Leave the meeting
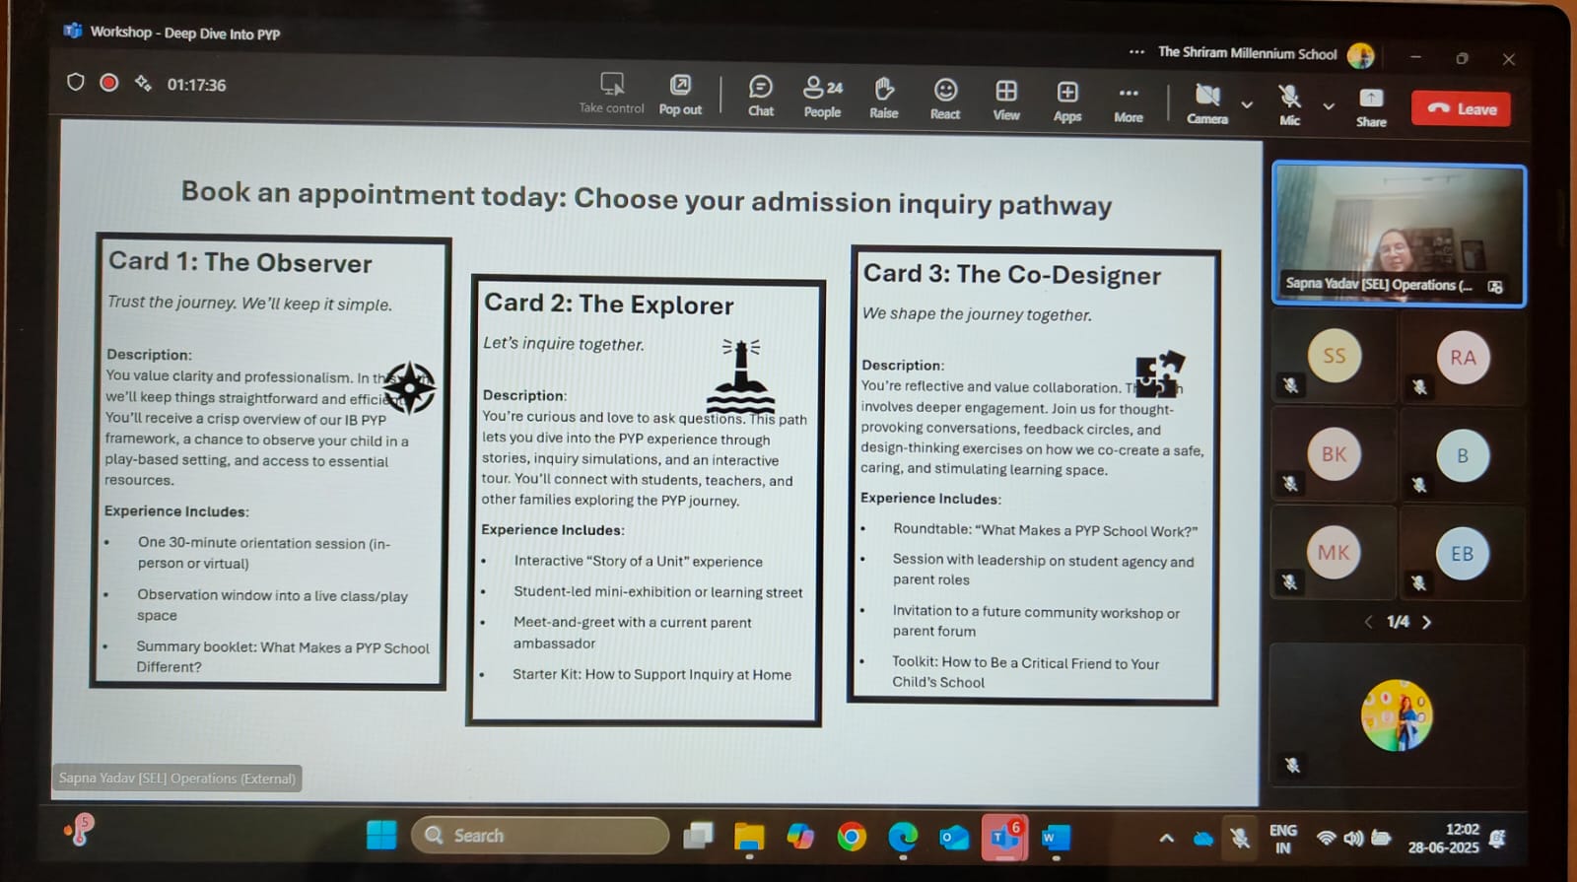 tap(1462, 108)
